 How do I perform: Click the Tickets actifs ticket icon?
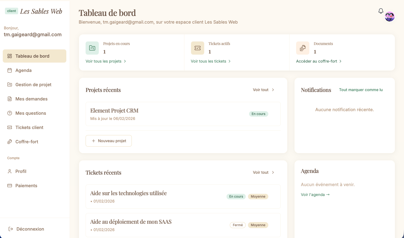[198, 48]
